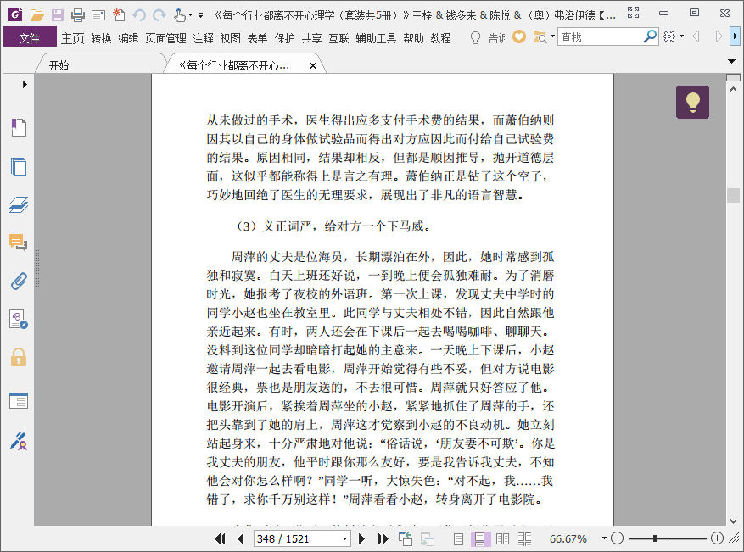Jump to the last page
The width and height of the screenshot is (744, 552).
[380, 538]
